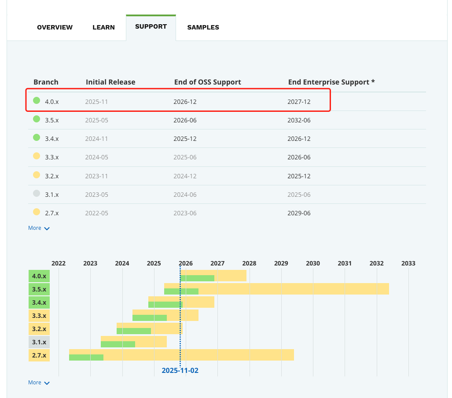Click the green OSS bar for 2.7.x
The image size is (452, 398).
[x=86, y=357]
